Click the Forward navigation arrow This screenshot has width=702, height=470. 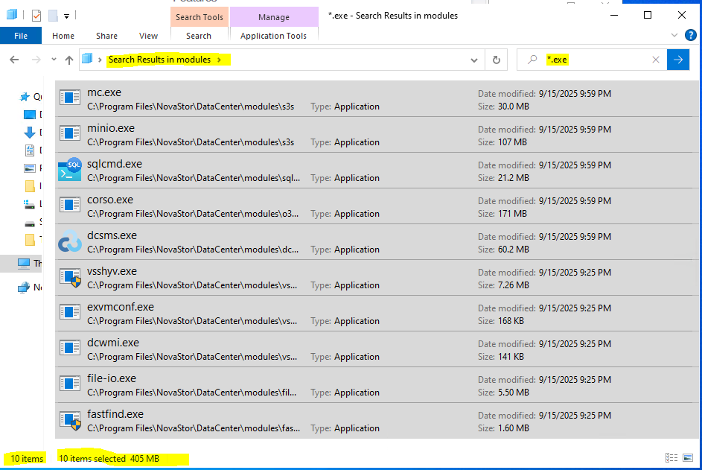point(36,60)
